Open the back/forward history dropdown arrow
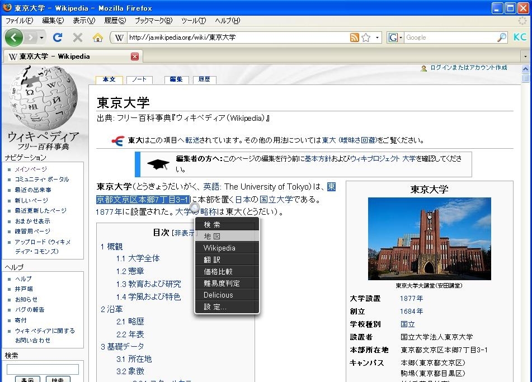The image size is (532, 382). point(41,37)
